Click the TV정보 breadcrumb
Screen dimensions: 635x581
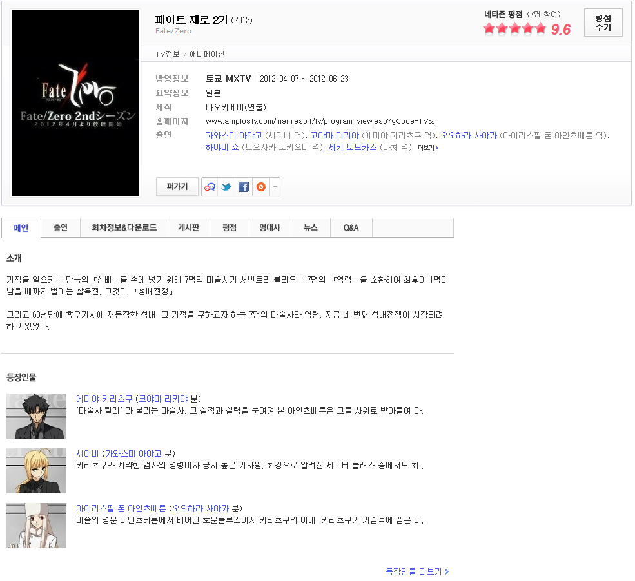[x=167, y=54]
